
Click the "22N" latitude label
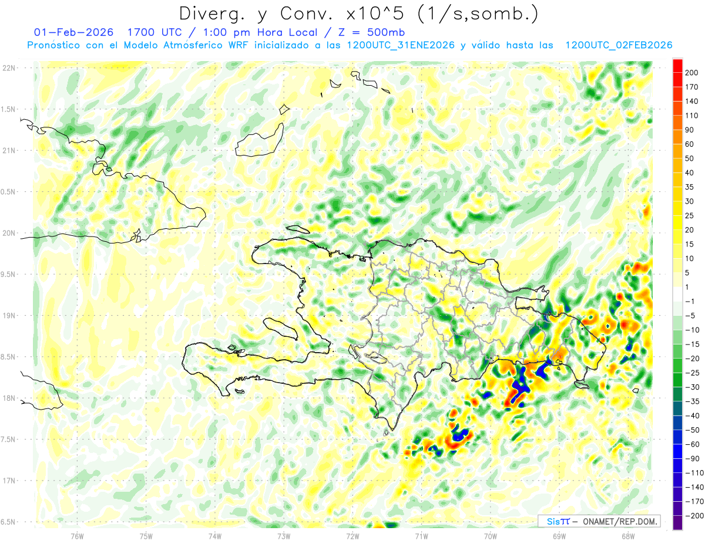pyautogui.click(x=9, y=68)
